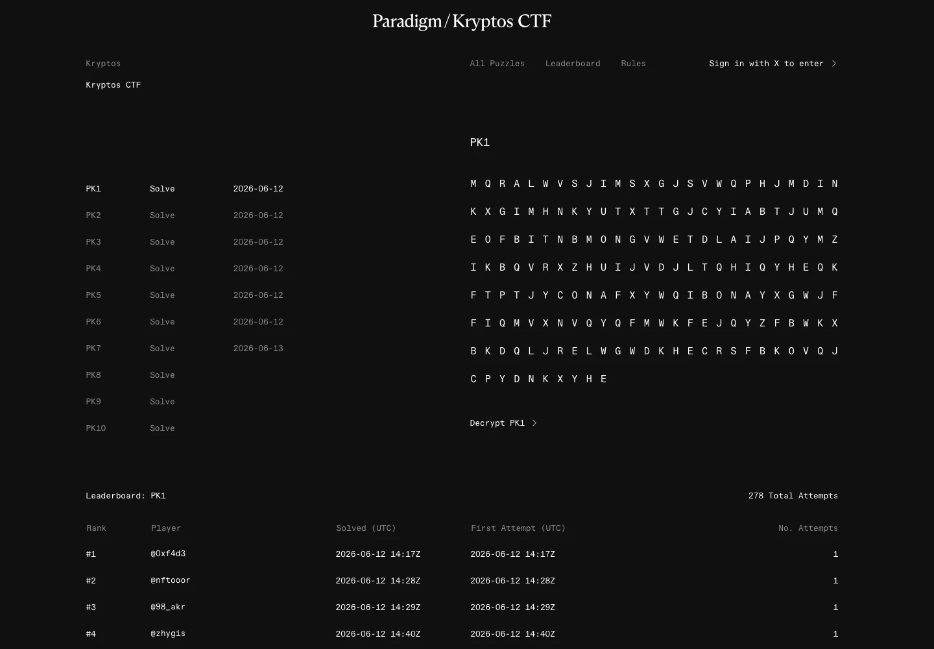934x649 pixels.
Task: Select puzzle PK8 in the list
Action: (93, 375)
